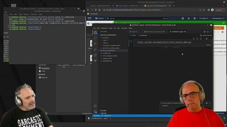Open AWS Services menu
Screen dimensions: 227x127
point(99,18)
